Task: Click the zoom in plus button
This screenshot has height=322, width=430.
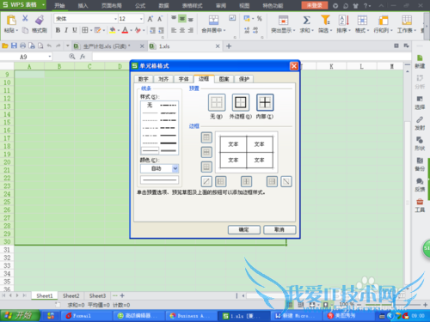Action: click(x=425, y=305)
